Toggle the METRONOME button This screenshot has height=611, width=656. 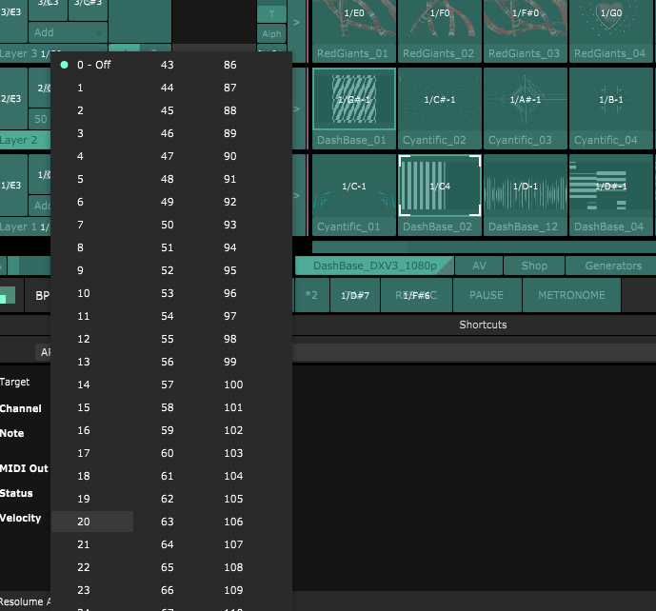pyautogui.click(x=571, y=295)
